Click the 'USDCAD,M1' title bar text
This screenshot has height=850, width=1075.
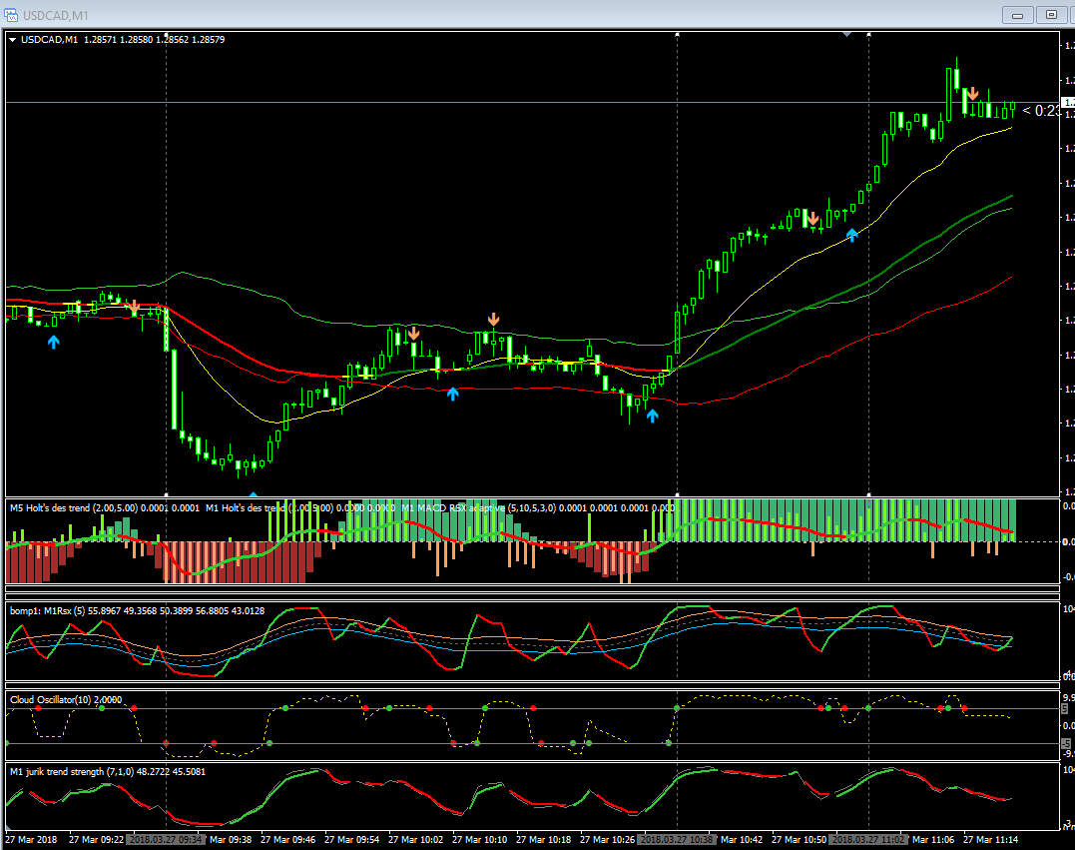[x=56, y=15]
